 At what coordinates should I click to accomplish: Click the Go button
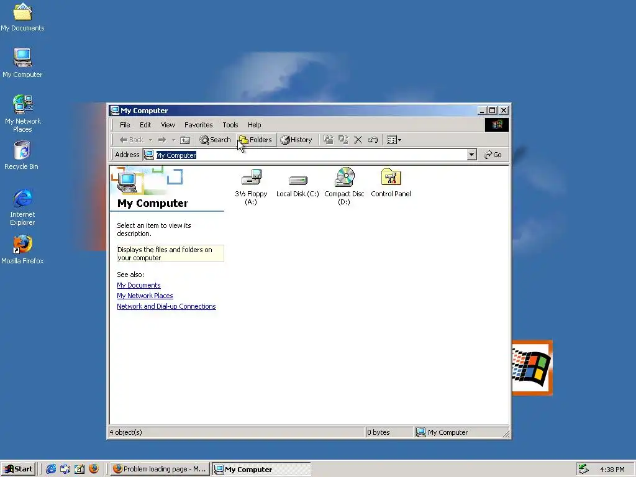click(x=493, y=155)
